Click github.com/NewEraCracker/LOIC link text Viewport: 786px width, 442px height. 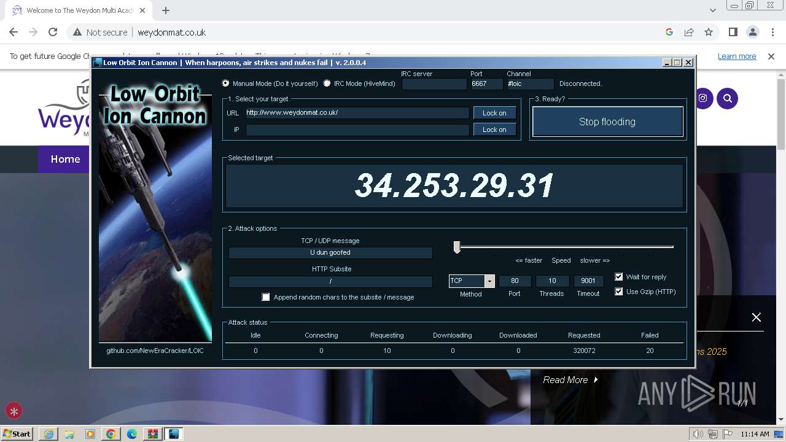155,351
